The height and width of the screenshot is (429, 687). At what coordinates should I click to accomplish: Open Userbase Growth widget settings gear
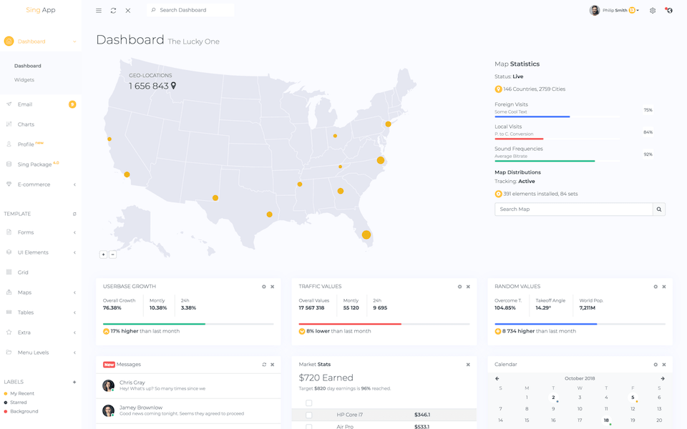point(264,287)
